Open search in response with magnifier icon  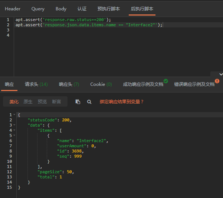(89, 102)
